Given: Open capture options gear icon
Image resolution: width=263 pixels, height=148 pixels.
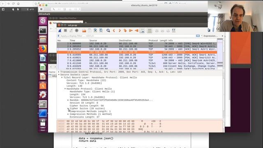Looking at the screenshot, I should pos(77,30).
